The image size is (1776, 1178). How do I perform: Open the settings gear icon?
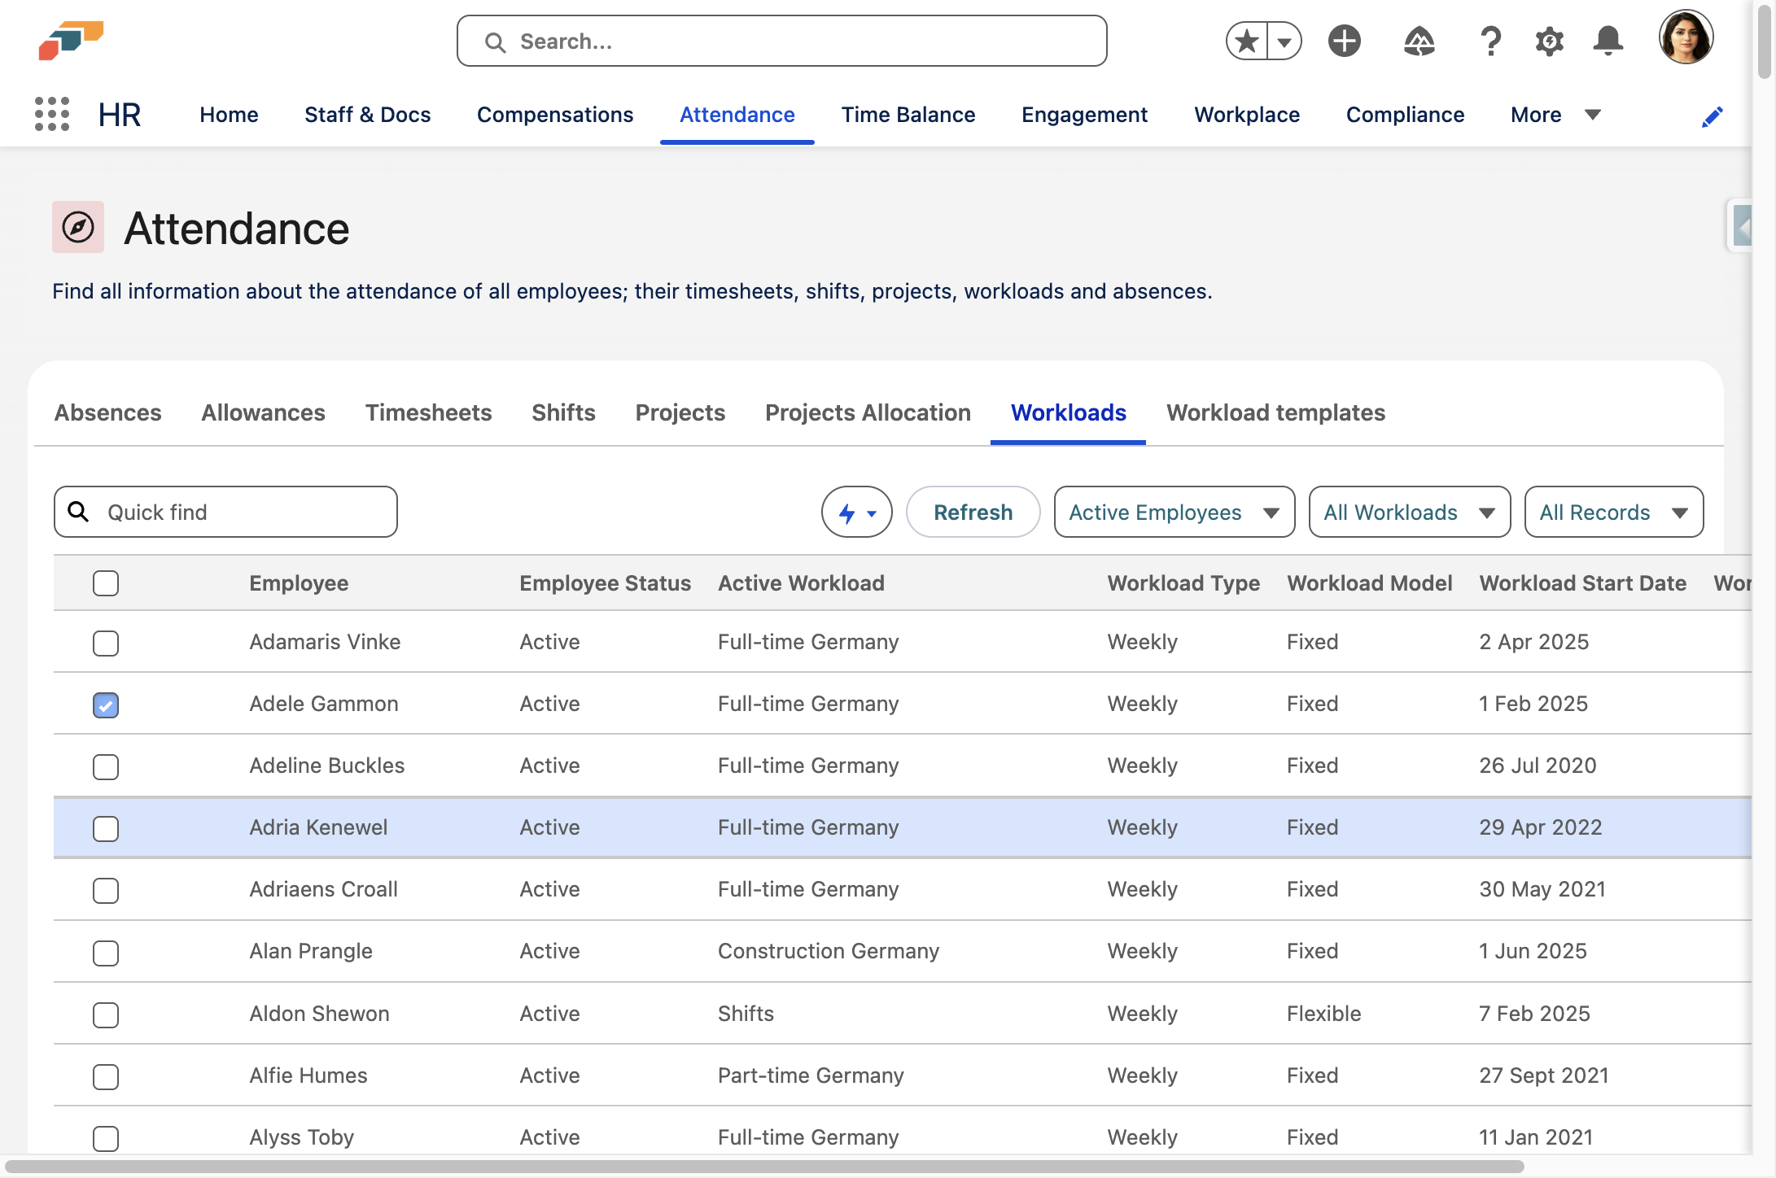coord(1550,41)
